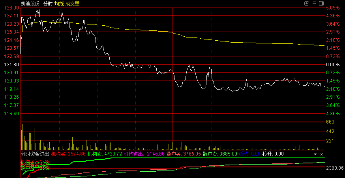345x178 pixels.
Task: Close the 分时资金进出 indicator panel
Action: 322,154
